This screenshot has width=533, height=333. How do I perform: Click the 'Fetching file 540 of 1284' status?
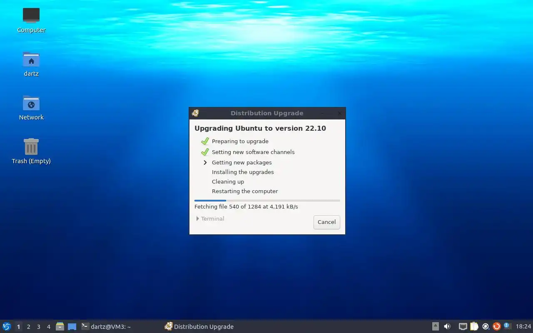point(246,206)
